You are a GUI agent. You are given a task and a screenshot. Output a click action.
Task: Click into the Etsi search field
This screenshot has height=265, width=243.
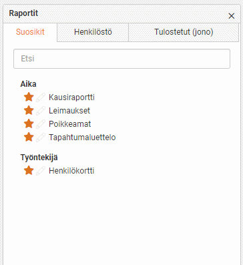coord(121,59)
